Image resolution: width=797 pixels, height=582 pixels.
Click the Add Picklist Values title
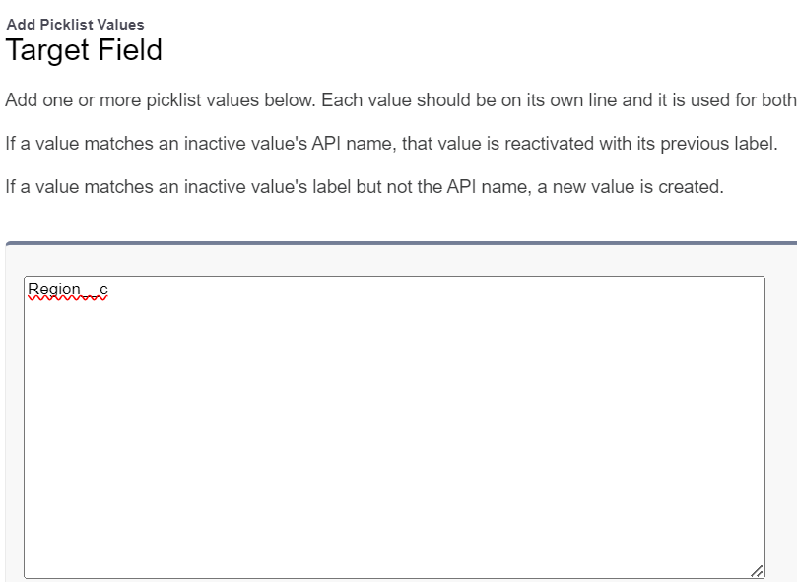click(75, 24)
